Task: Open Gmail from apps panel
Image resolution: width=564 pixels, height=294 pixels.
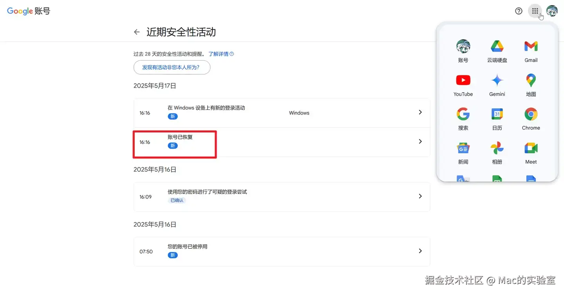Action: coord(531,51)
